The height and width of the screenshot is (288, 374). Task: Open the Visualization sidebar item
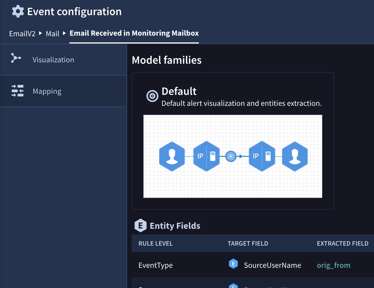click(63, 60)
